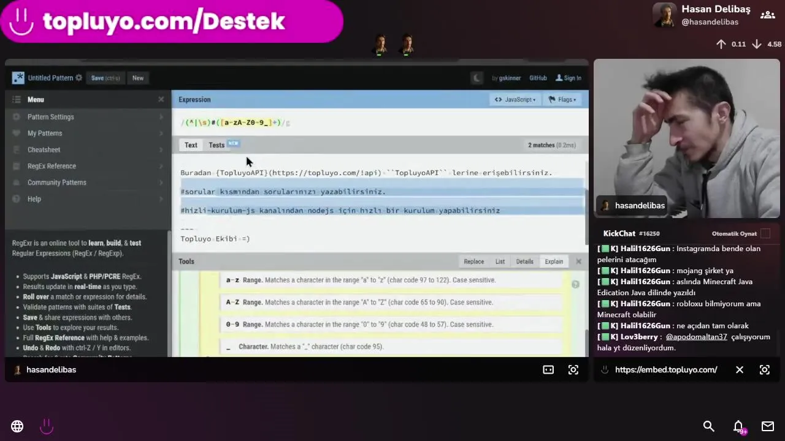The image size is (785, 441).
Task: Open the JavaScript flavor dropdown
Action: (x=515, y=99)
